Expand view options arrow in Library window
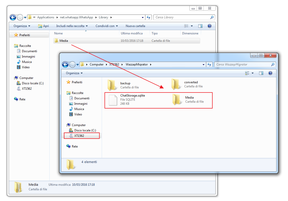 click(192, 26)
